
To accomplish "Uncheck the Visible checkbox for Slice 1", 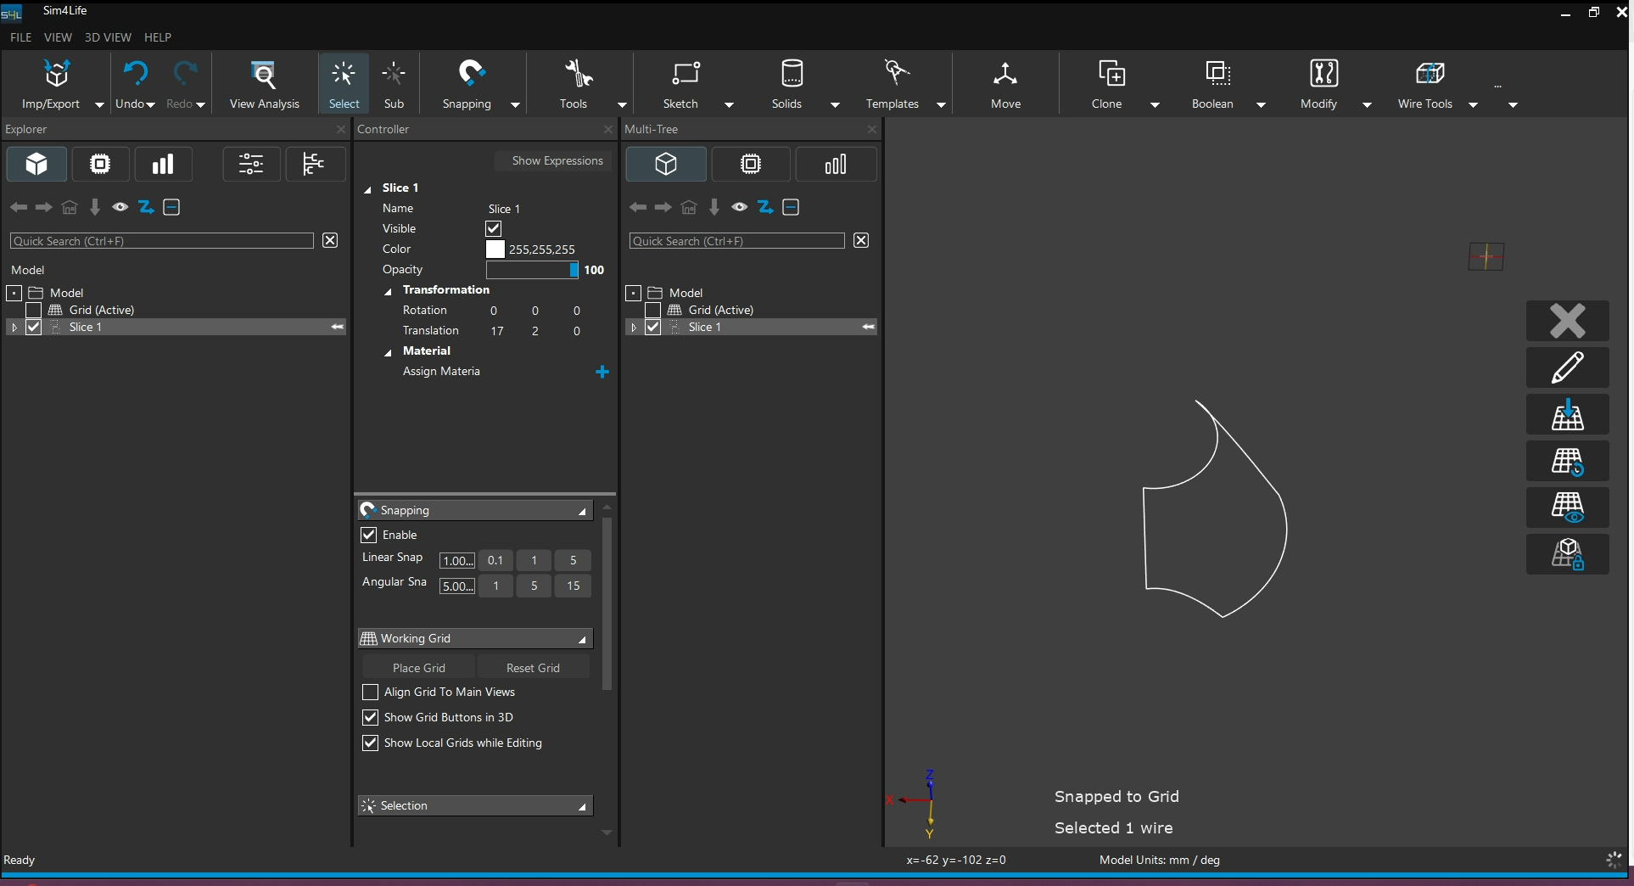I will pyautogui.click(x=494, y=228).
